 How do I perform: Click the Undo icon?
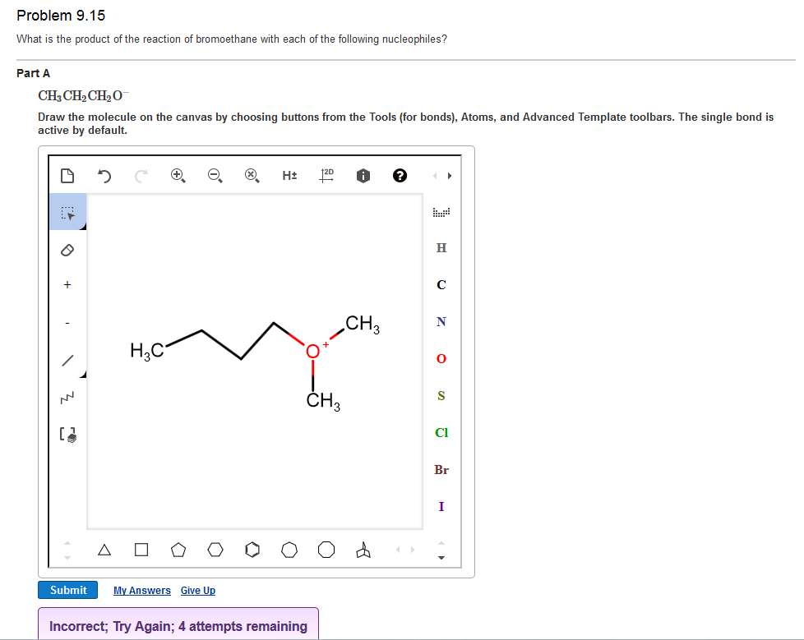point(104,175)
